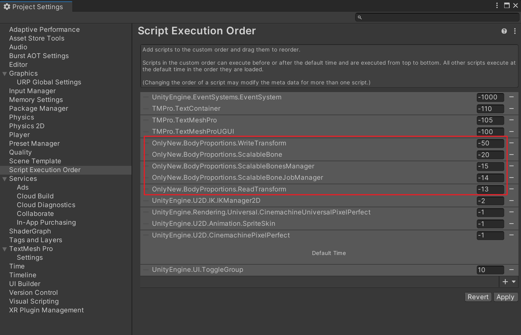This screenshot has height=335, width=521.
Task: Edit ReadTransform order value -13
Action: pos(490,189)
